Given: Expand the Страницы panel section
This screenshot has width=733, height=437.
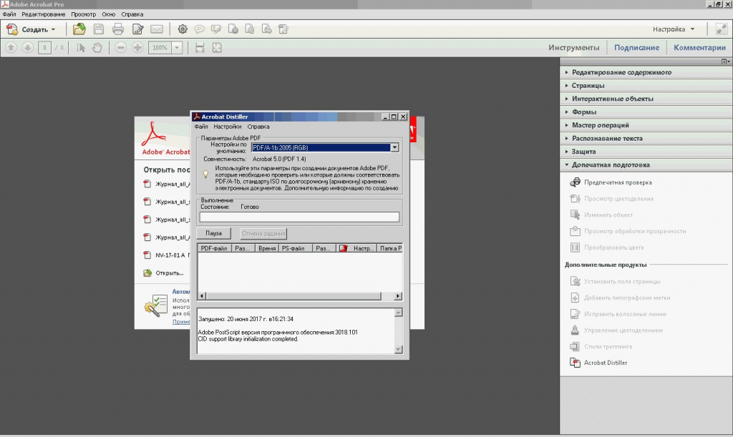Looking at the screenshot, I should pyautogui.click(x=646, y=85).
